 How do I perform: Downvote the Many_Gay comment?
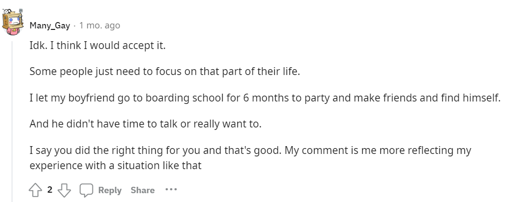coord(64,190)
